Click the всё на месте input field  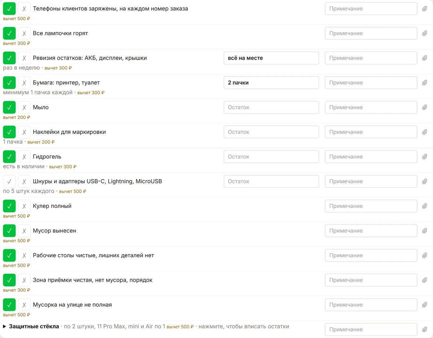pyautogui.click(x=271, y=58)
